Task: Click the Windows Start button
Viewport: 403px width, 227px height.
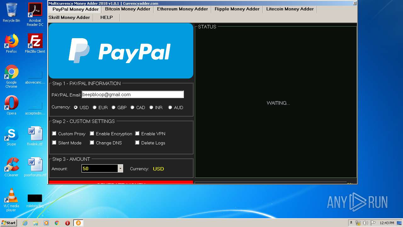Action: point(9,223)
